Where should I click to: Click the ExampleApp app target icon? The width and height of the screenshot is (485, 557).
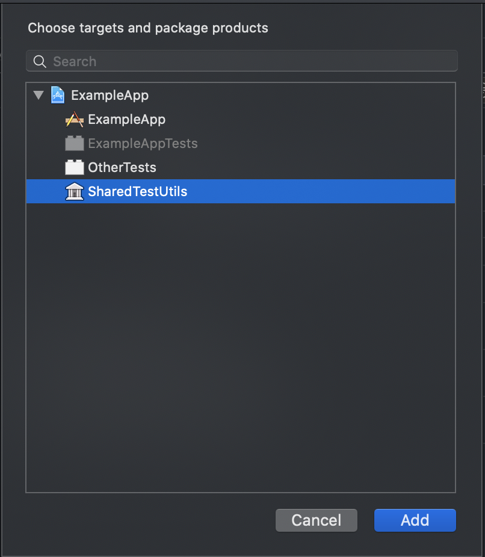pyautogui.click(x=74, y=119)
